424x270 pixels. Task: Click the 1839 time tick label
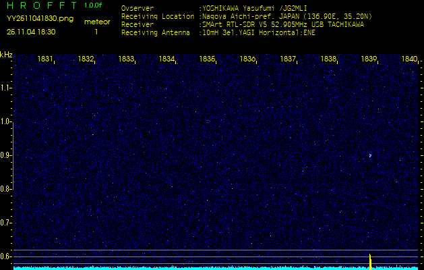tap(369, 59)
